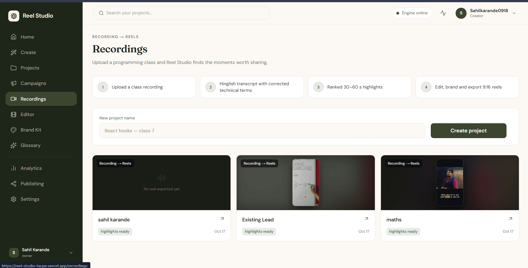Click the Brand Kit palette icon
The width and height of the screenshot is (528, 268).
13,130
